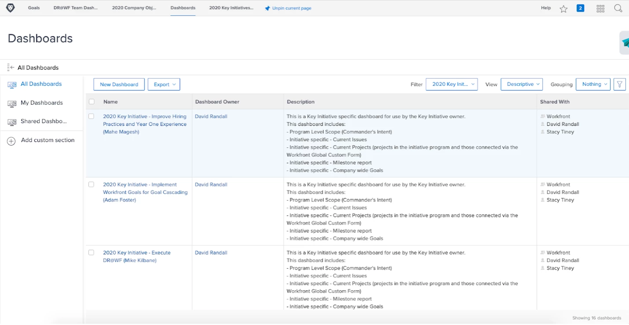The image size is (629, 325).
Task: Check the Improve Hiring Practices dashboard row
Action: click(x=91, y=117)
